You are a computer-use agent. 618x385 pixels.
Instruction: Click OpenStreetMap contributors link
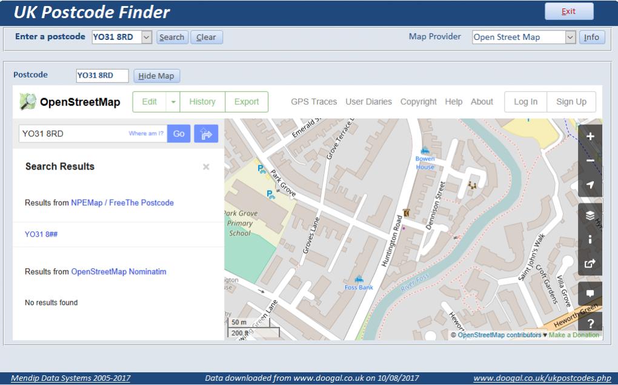pos(499,335)
